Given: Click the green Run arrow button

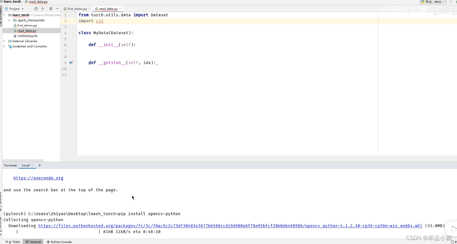Looking at the screenshot, I should pos(451,2).
